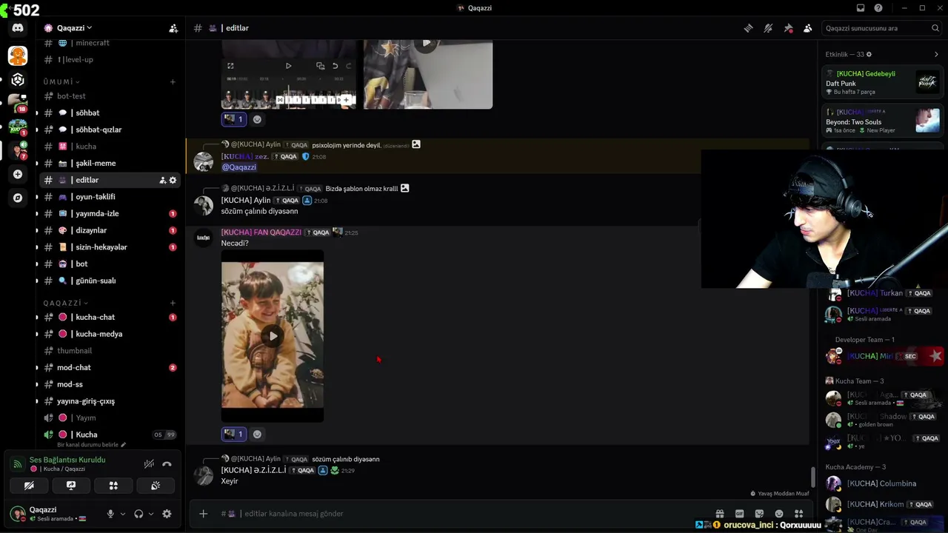Open the söhbət channel
The image size is (948, 533).
tap(110, 113)
